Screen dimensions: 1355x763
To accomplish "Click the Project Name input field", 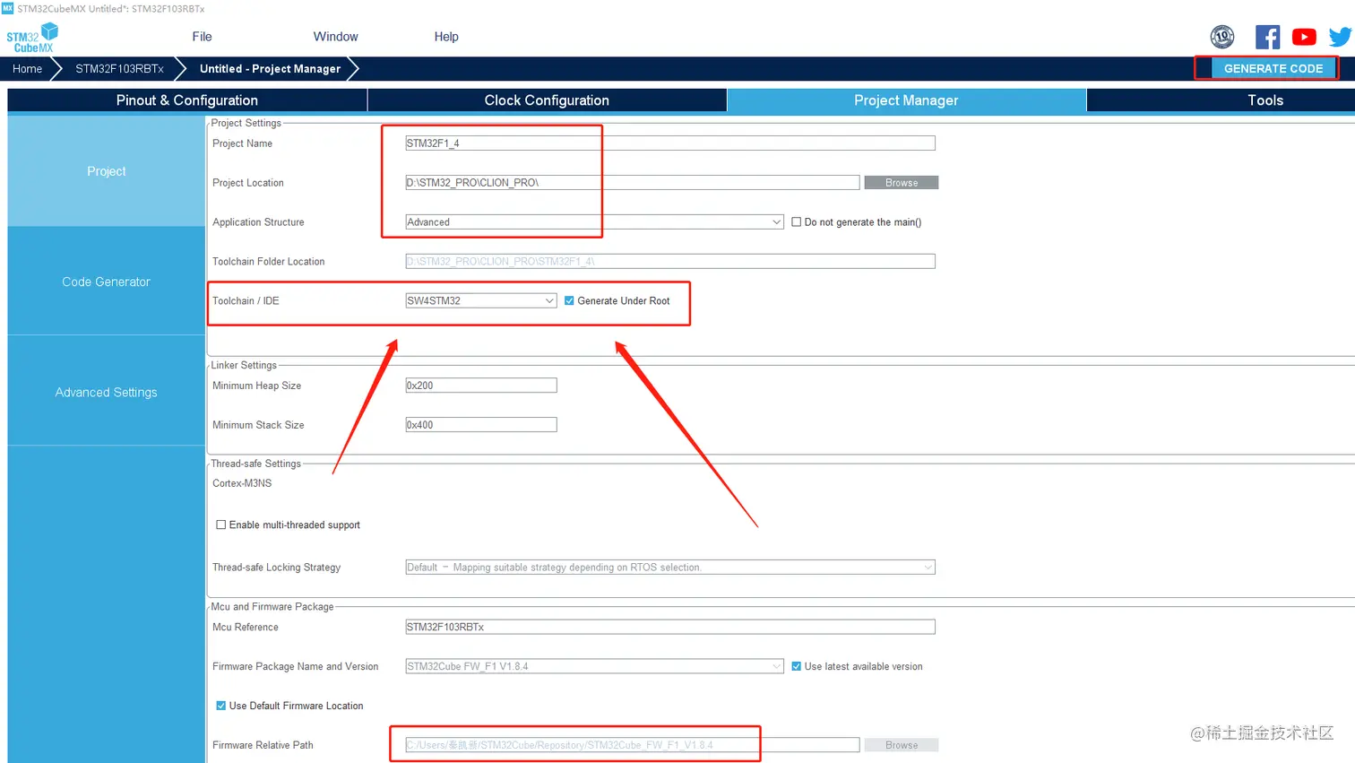I will point(670,143).
